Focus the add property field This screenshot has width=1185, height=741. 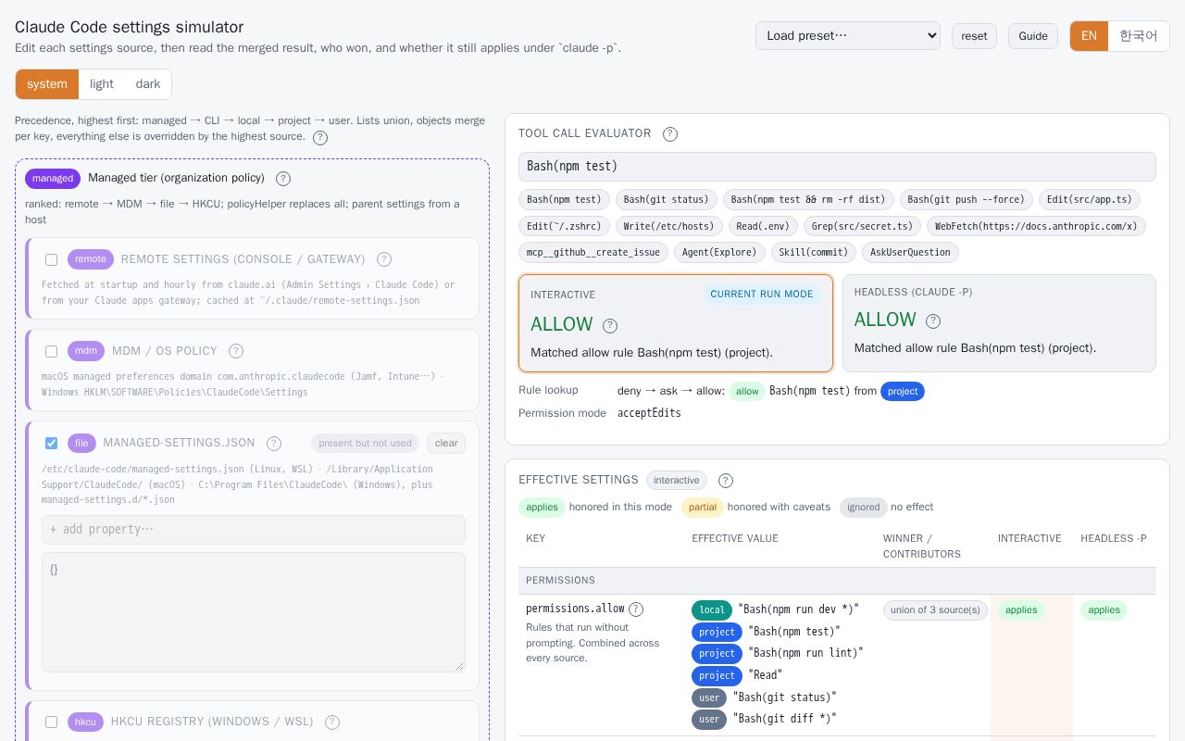point(254,530)
